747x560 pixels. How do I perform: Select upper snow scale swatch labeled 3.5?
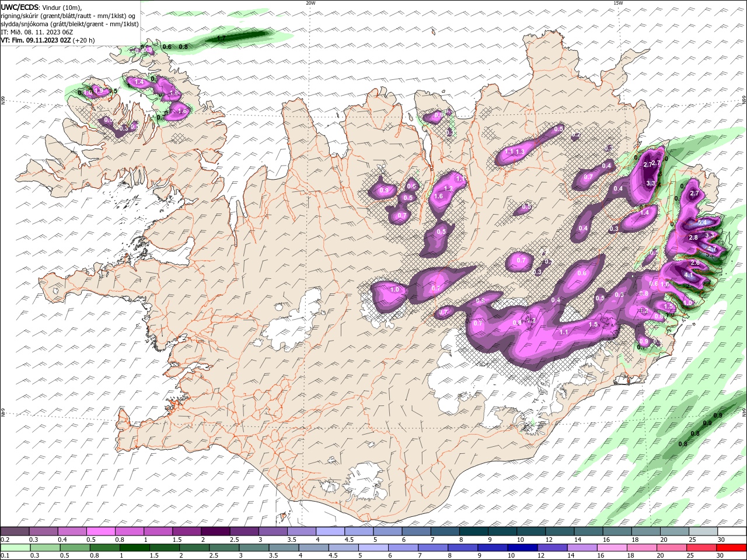302,531
